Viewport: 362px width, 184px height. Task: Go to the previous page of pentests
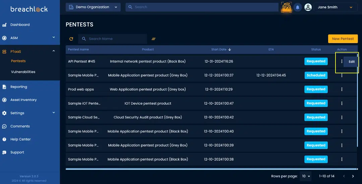tap(344, 176)
